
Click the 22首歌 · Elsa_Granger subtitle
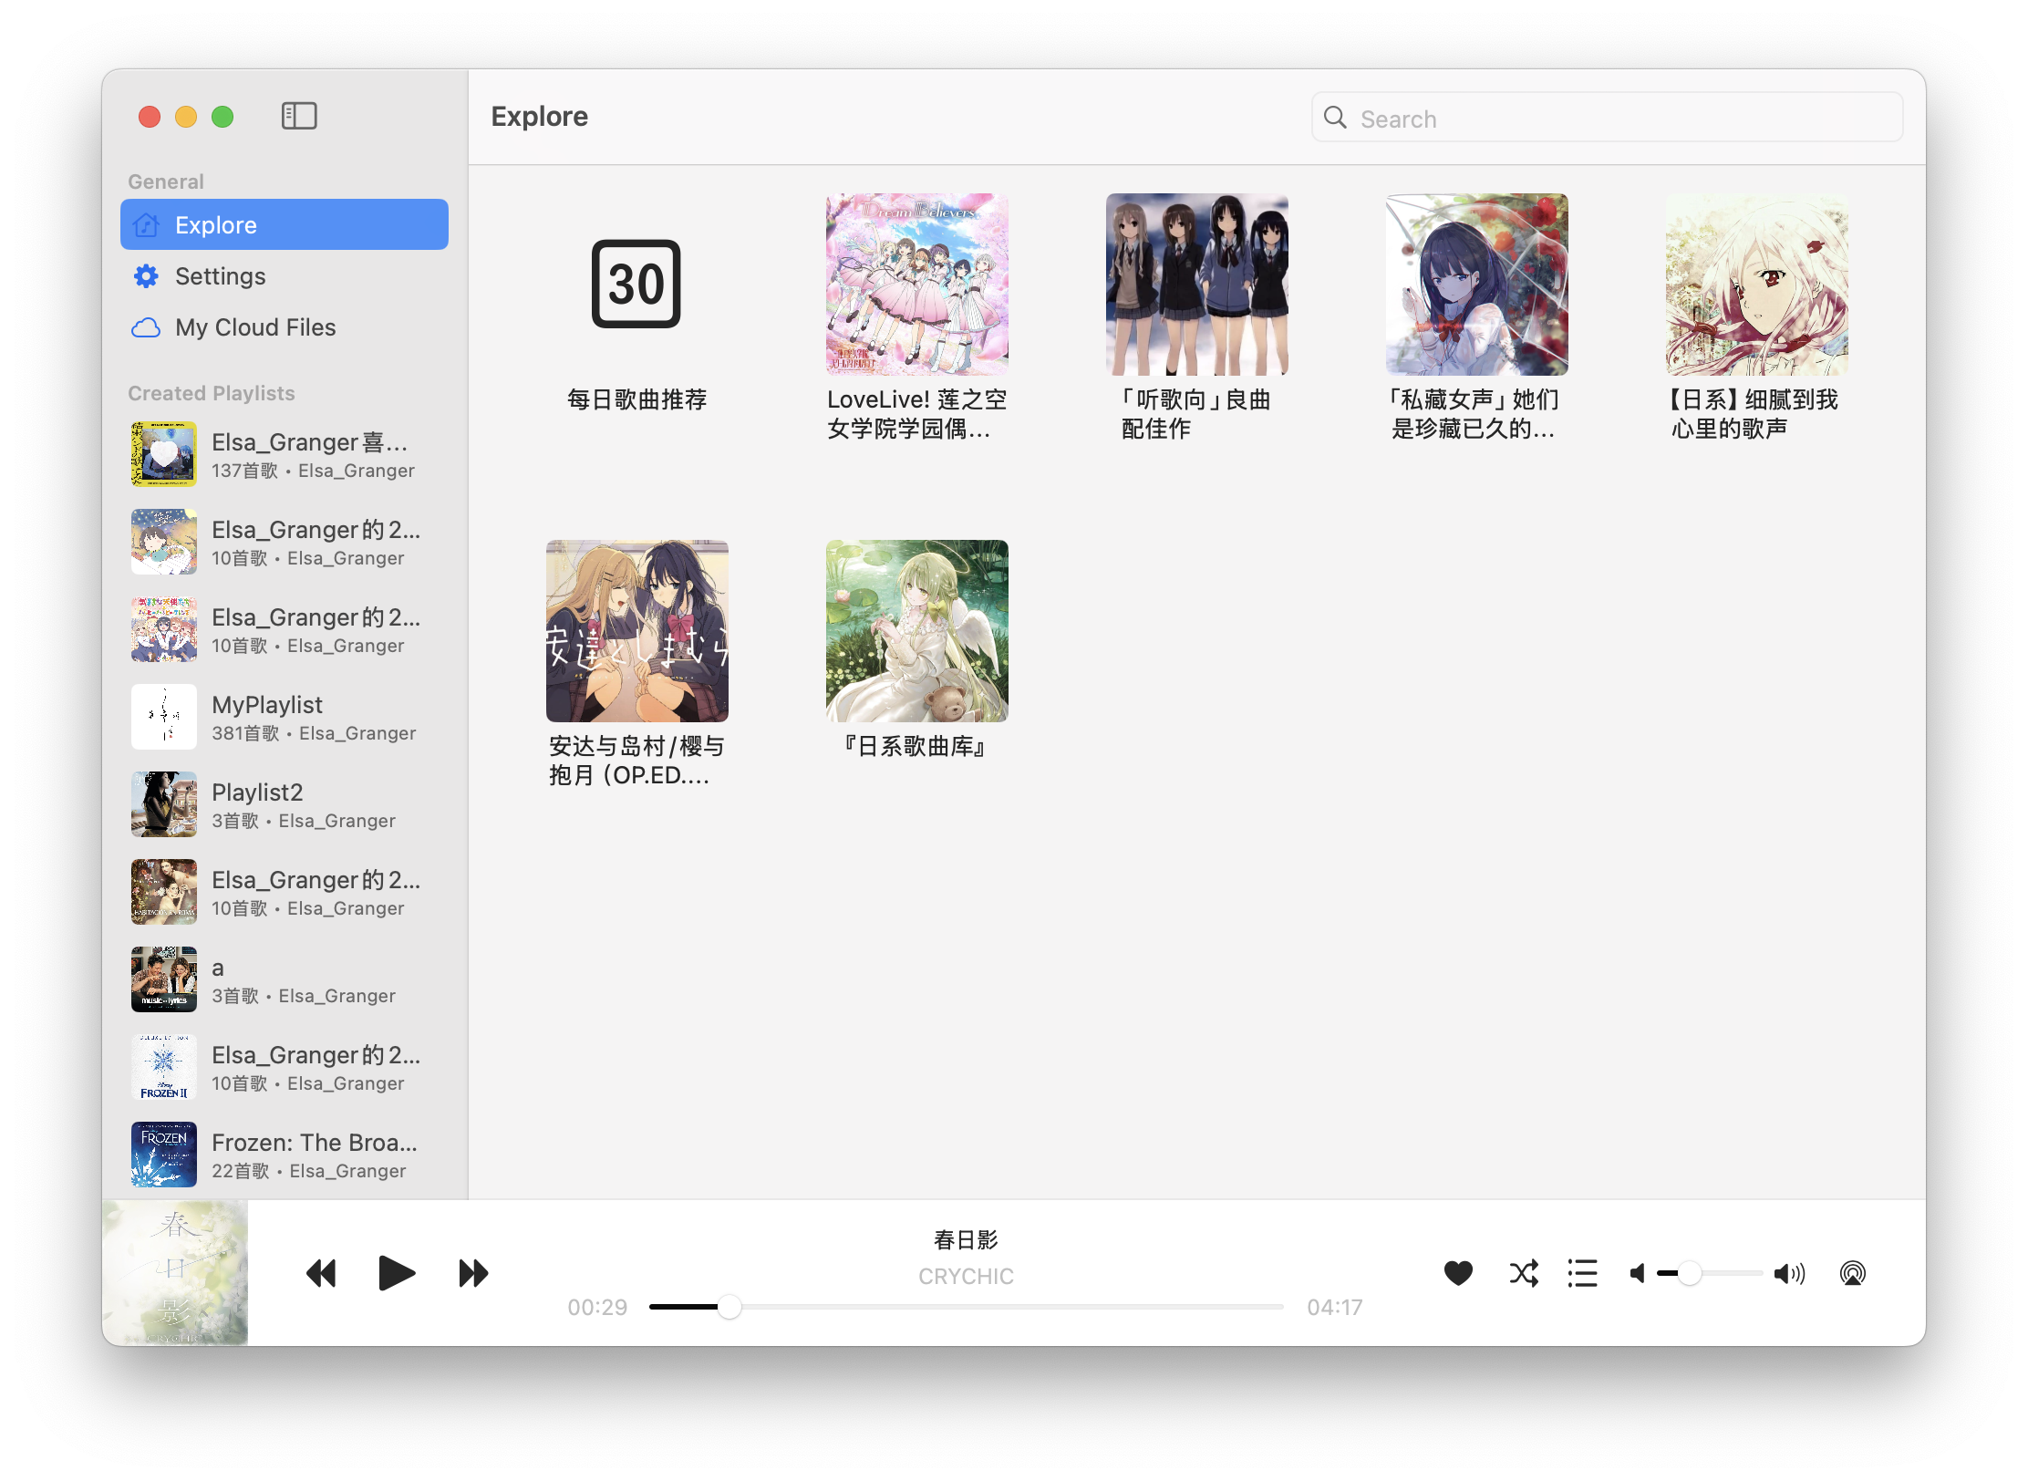coord(309,1171)
